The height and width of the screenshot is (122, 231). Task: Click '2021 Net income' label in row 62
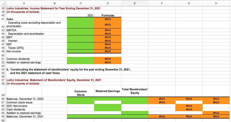coord(17,106)
